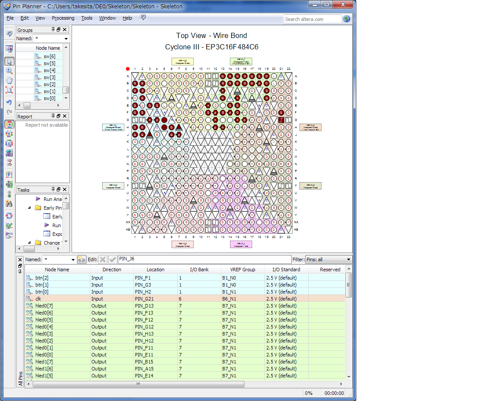This screenshot has width=503, height=401.
Task: Click the Search altera.com field
Action: coord(313,19)
